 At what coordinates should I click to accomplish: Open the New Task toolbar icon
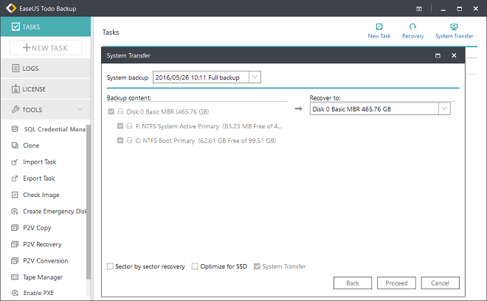tap(379, 27)
